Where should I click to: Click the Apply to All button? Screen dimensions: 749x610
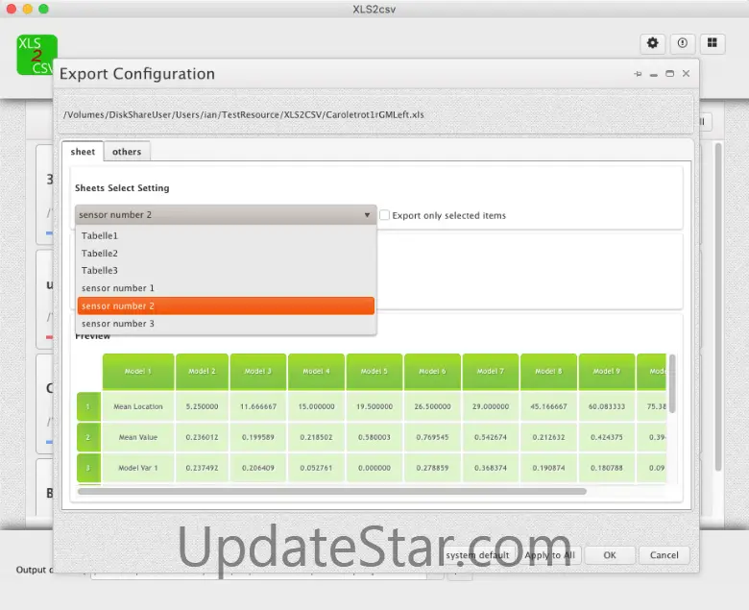click(549, 555)
